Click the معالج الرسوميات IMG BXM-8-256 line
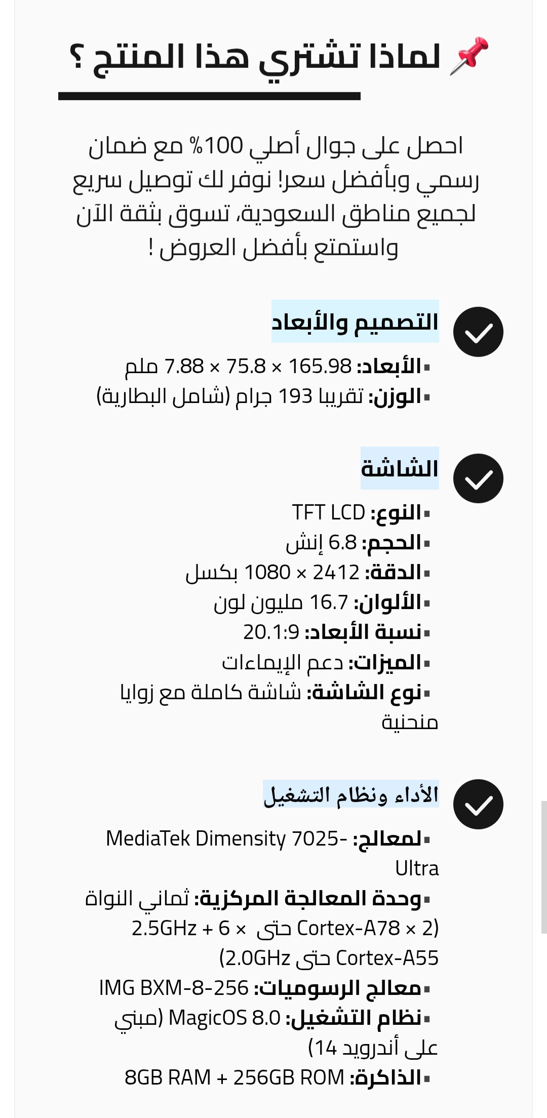The height and width of the screenshot is (1118, 547). tap(264, 988)
